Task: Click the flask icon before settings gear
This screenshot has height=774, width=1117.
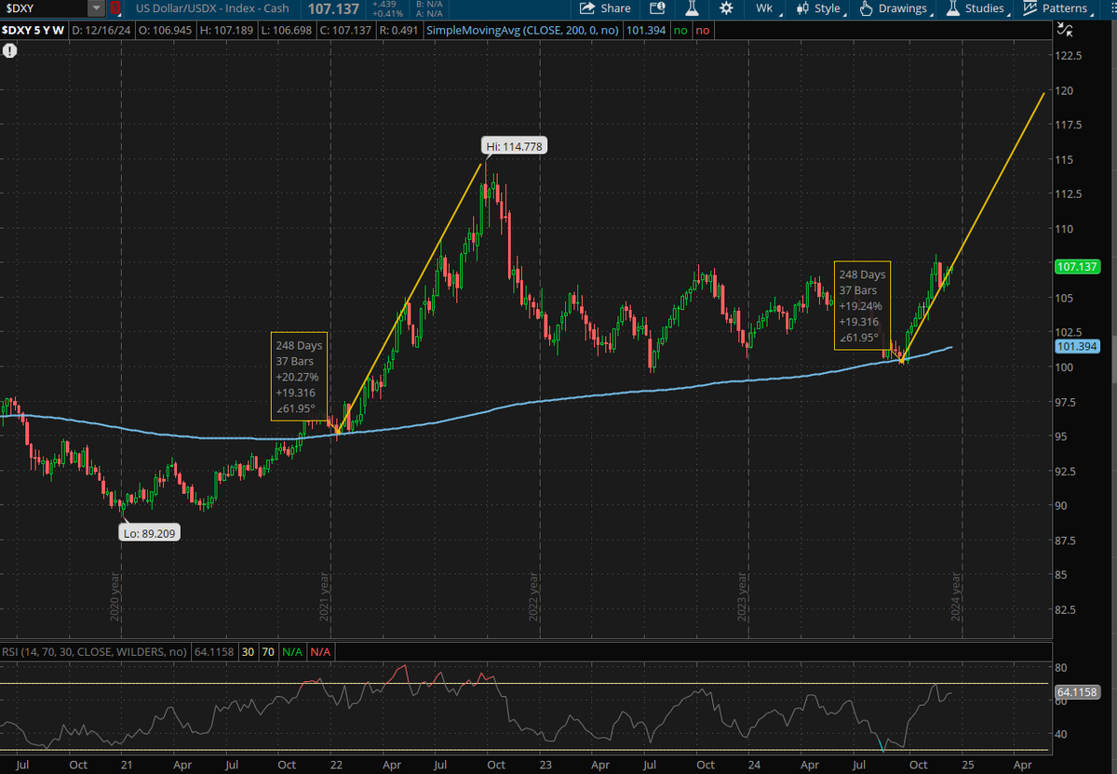Action: (693, 8)
